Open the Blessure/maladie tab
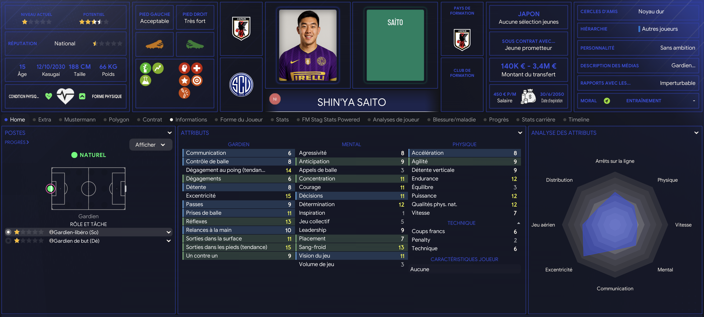Viewport: 704px width, 317px height. coord(454,120)
